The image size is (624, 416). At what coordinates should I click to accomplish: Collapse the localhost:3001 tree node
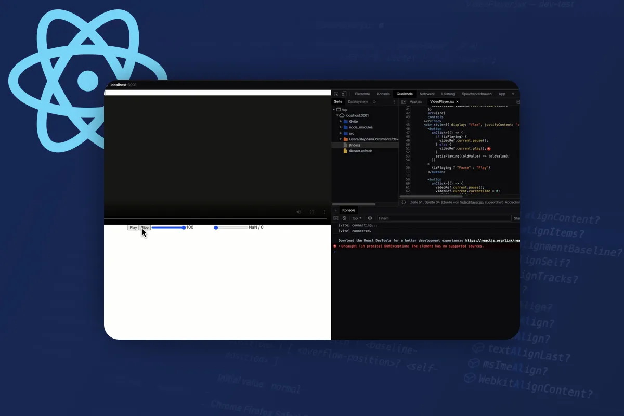337,115
